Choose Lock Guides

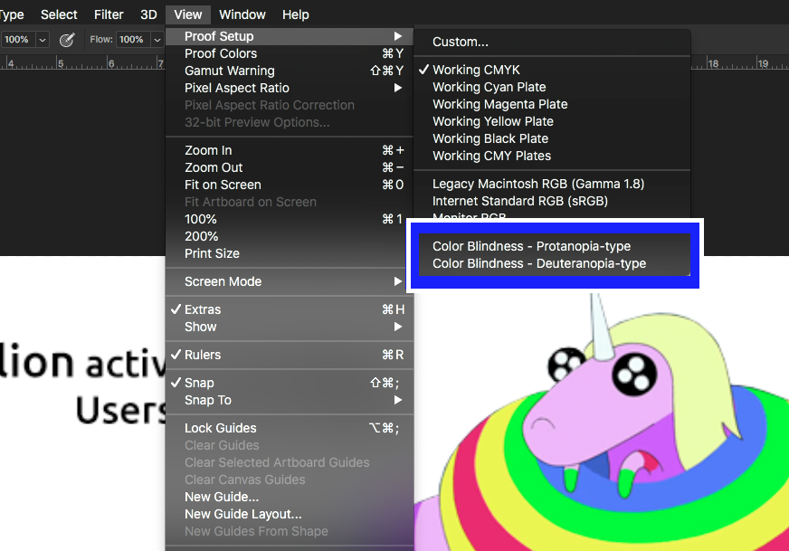(290, 428)
